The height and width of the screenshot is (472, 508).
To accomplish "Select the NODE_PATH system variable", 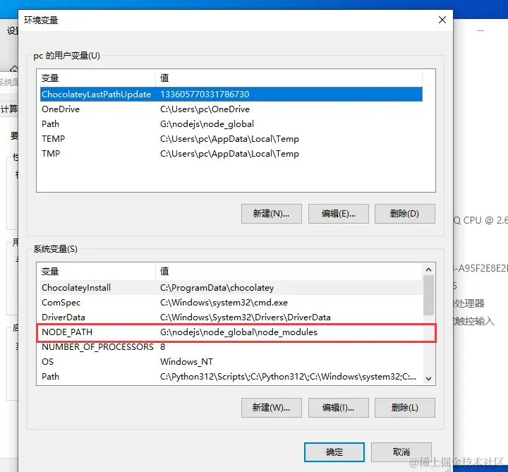I will click(x=231, y=332).
